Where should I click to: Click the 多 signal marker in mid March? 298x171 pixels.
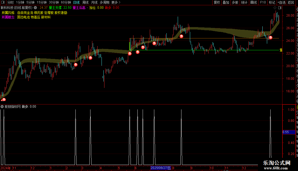point(90,58)
